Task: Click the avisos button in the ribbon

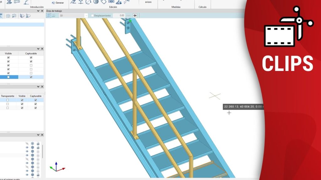Action: coord(148,2)
